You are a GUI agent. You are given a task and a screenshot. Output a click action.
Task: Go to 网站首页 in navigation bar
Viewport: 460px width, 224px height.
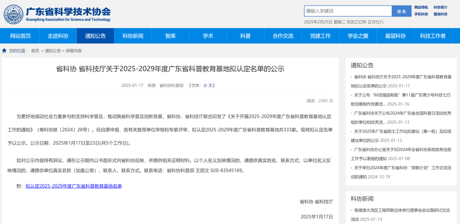click(x=20, y=36)
